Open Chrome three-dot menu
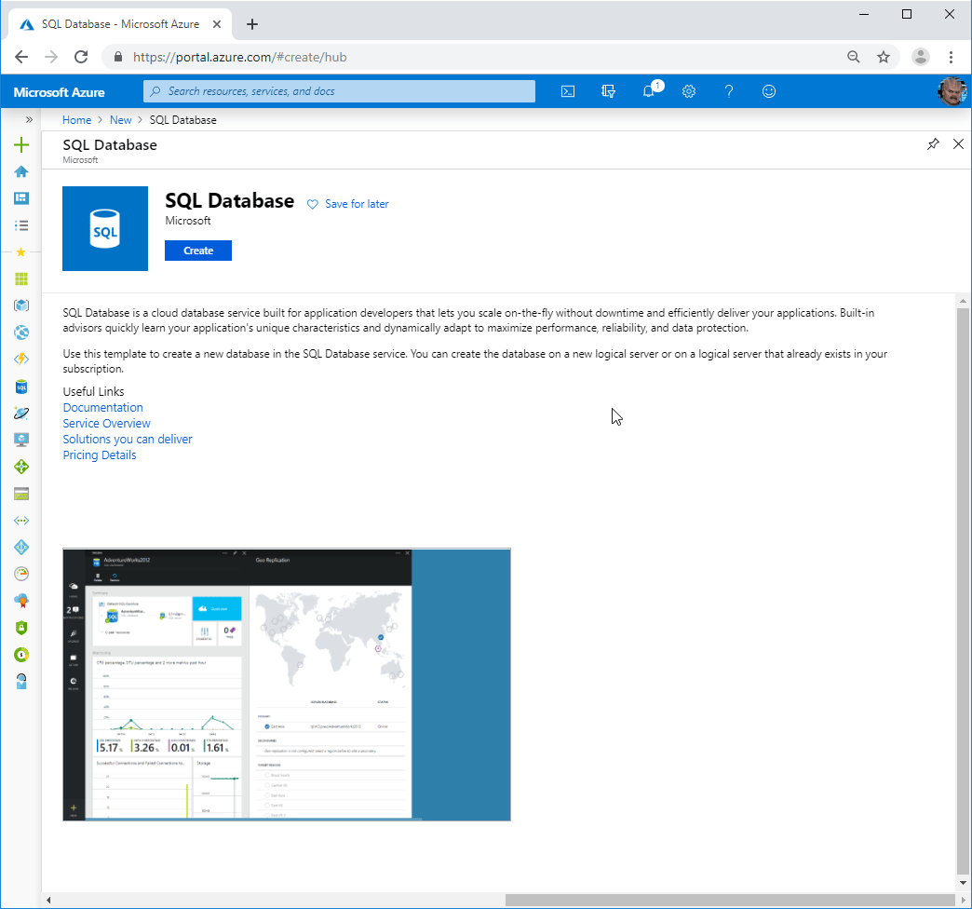This screenshot has height=909, width=972. pos(951,57)
